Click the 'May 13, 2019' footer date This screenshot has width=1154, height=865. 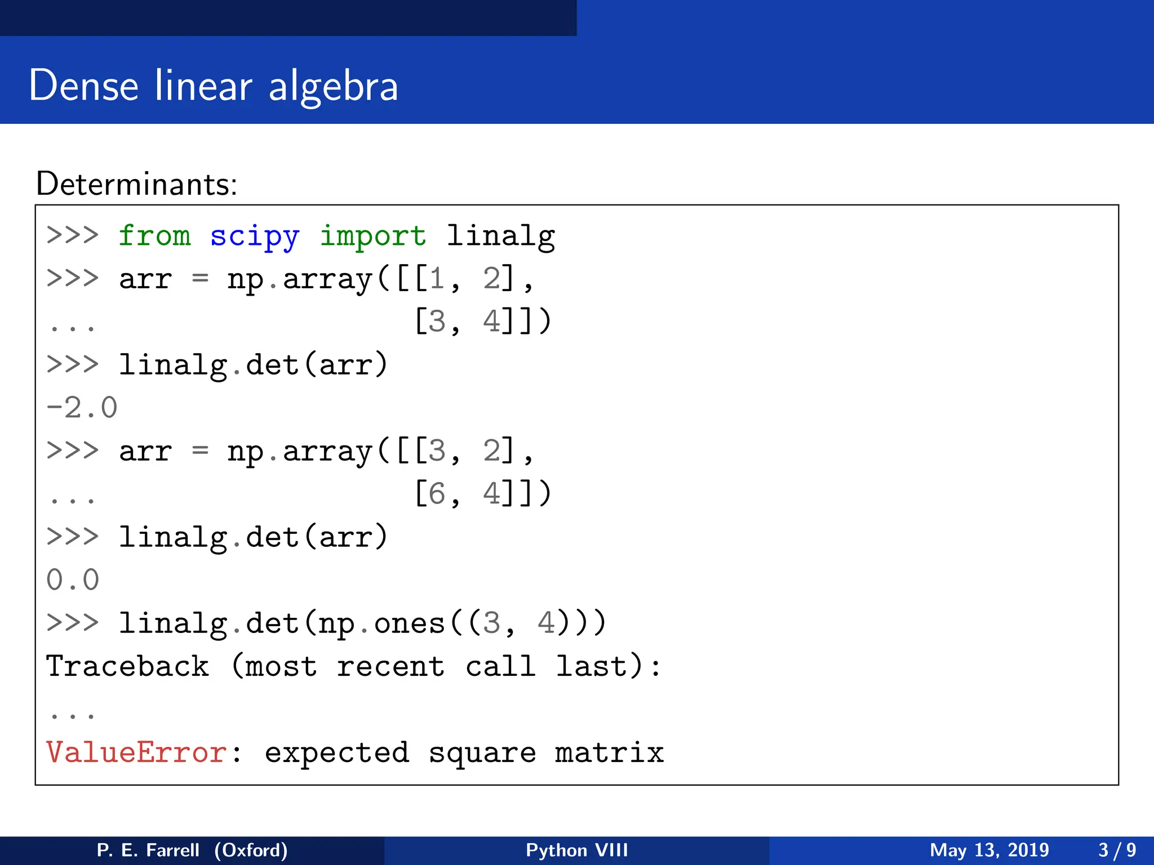tap(989, 850)
